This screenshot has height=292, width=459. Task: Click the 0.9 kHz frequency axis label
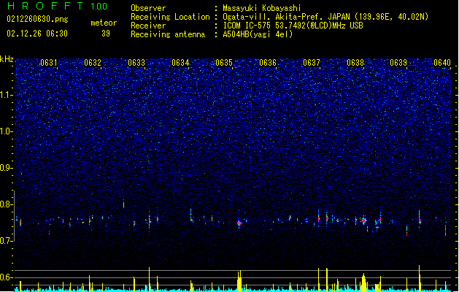[x=7, y=168]
